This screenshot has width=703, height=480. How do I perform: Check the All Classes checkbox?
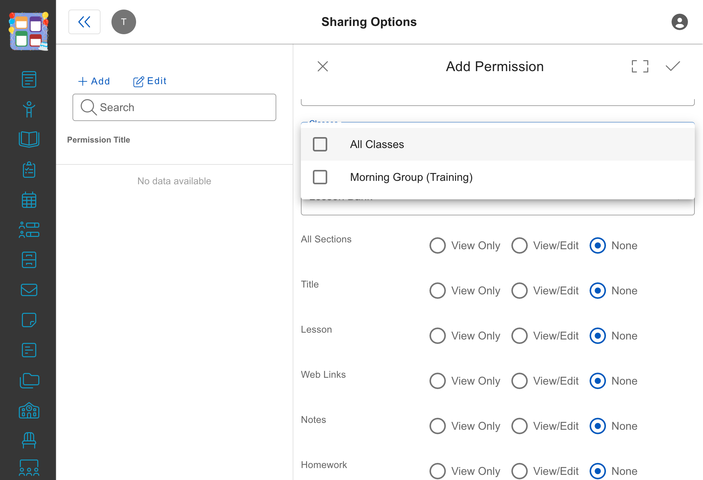click(320, 144)
